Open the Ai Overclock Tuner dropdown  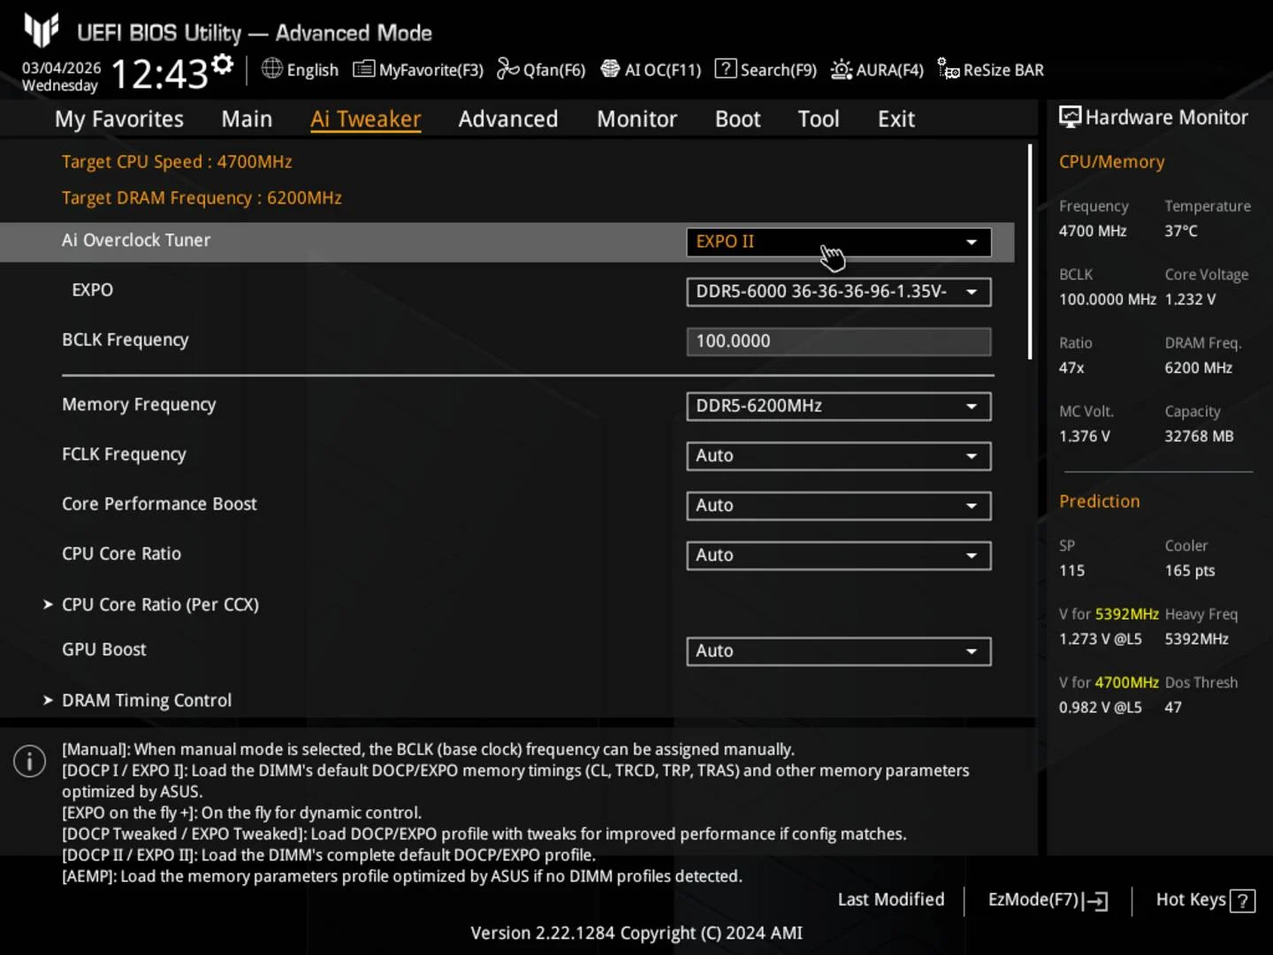coord(838,242)
